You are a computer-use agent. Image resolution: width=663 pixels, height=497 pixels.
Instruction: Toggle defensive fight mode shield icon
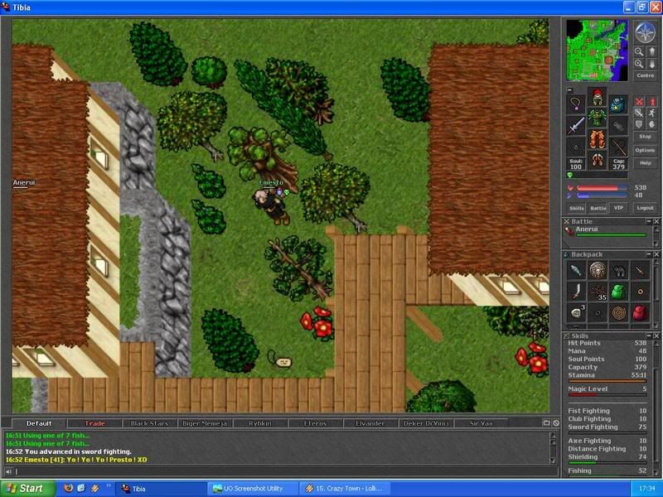[639, 124]
